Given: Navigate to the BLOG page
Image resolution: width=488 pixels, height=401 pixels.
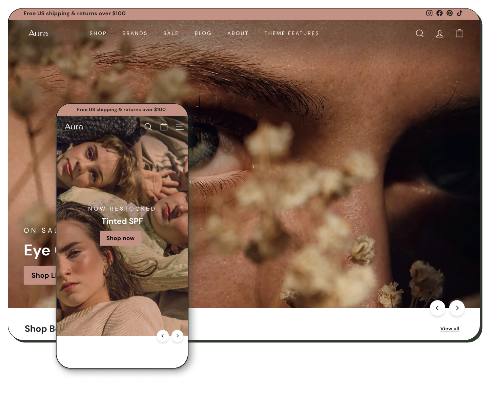Looking at the screenshot, I should point(203,33).
